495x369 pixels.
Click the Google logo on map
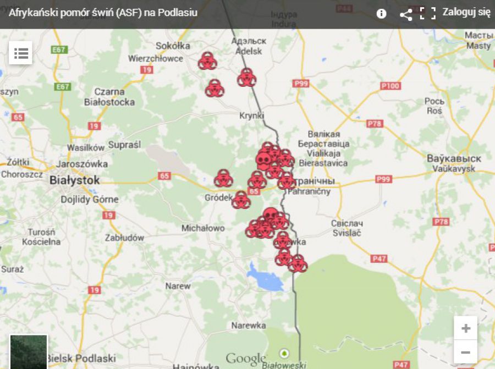pos(245,359)
